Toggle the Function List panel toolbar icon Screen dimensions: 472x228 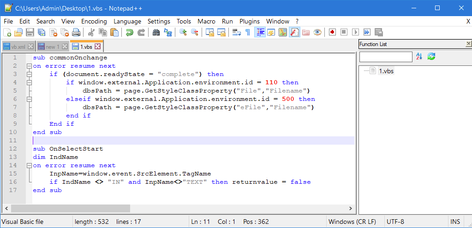click(294, 32)
